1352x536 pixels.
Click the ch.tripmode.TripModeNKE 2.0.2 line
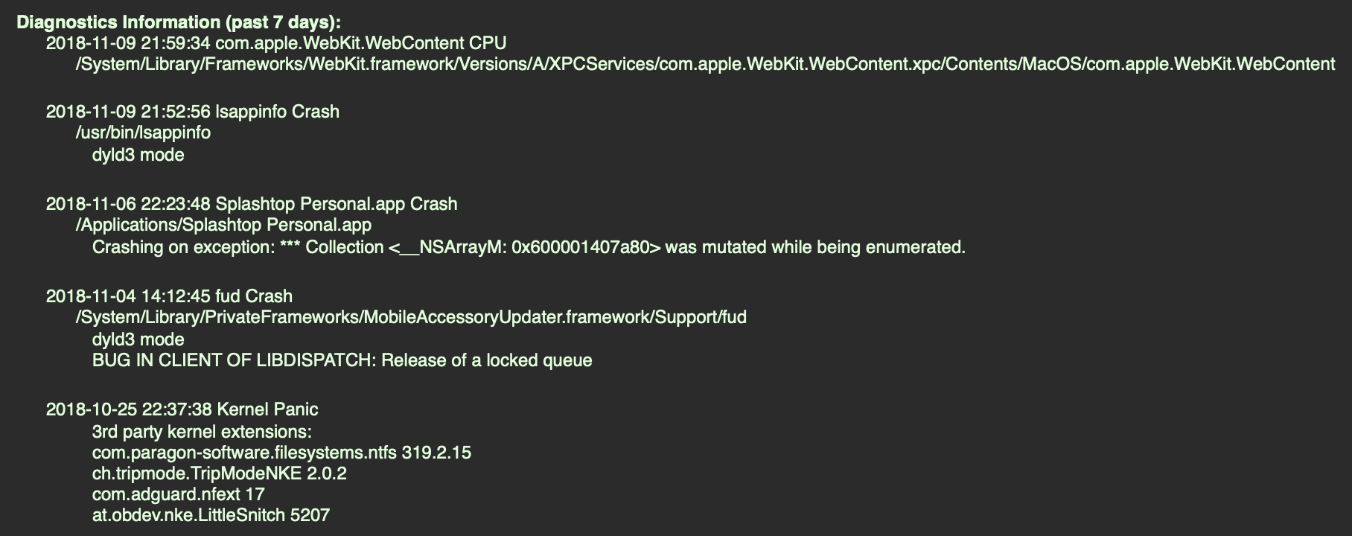(x=219, y=473)
